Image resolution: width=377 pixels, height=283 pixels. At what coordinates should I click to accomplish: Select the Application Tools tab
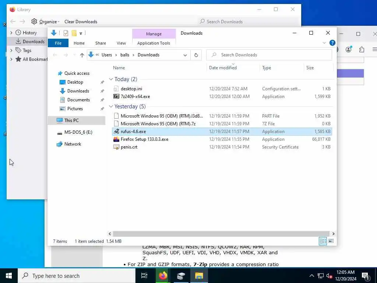coord(154,43)
